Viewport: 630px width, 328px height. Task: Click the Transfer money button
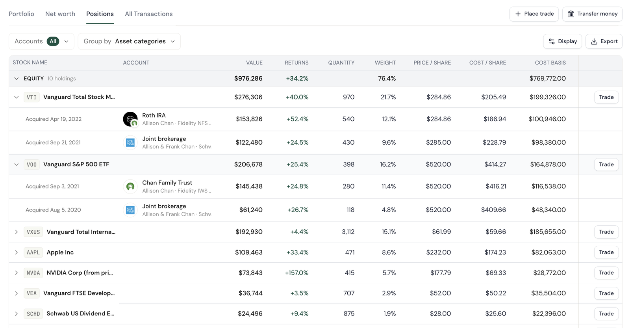click(x=592, y=14)
